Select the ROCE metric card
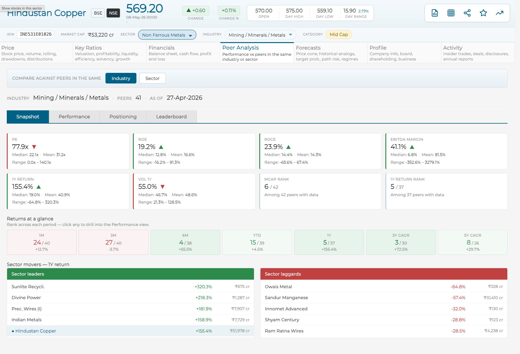 (320, 151)
